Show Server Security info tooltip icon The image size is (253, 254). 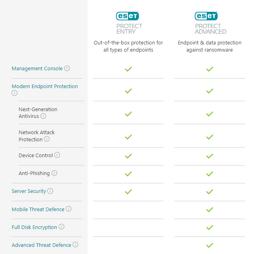[50, 191]
